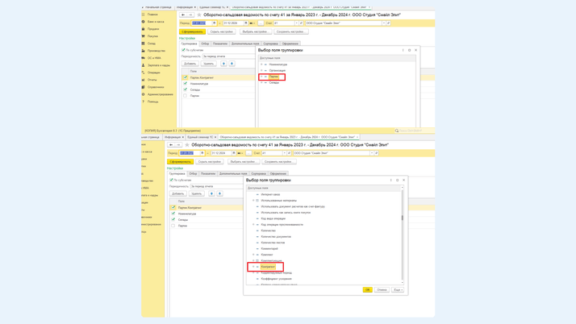Open the Показатели tab in lower window

pyautogui.click(x=208, y=173)
